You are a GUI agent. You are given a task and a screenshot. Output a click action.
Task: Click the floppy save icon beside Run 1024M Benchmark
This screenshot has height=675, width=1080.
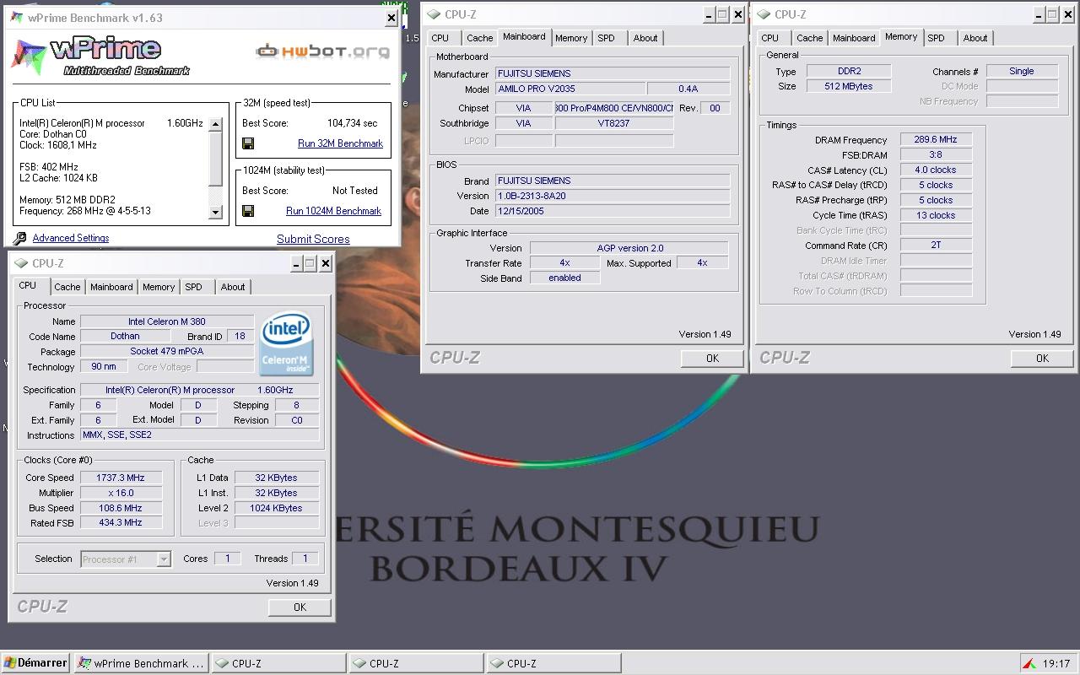pyautogui.click(x=248, y=211)
